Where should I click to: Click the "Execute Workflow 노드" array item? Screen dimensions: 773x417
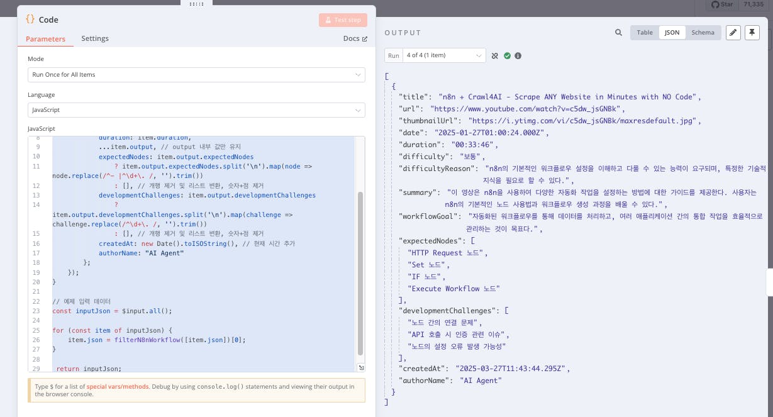[453, 289]
